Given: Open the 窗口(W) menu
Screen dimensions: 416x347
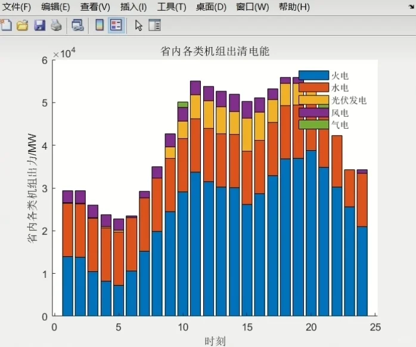Looking at the screenshot, I should pyautogui.click(x=253, y=7).
